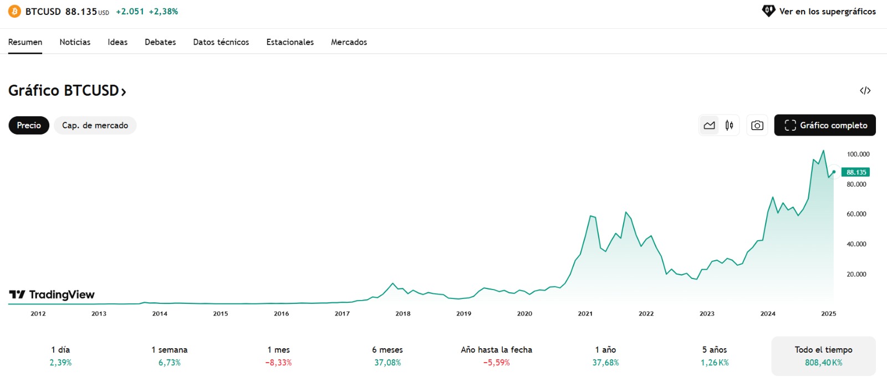Click the TradingView logo watermark
Image resolution: width=887 pixels, height=377 pixels.
[52, 295]
